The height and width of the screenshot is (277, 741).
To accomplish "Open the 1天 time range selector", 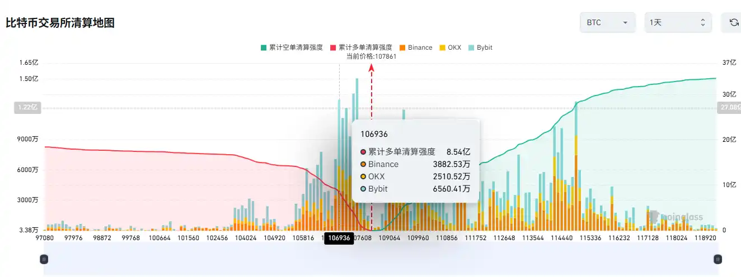I will coord(677,23).
